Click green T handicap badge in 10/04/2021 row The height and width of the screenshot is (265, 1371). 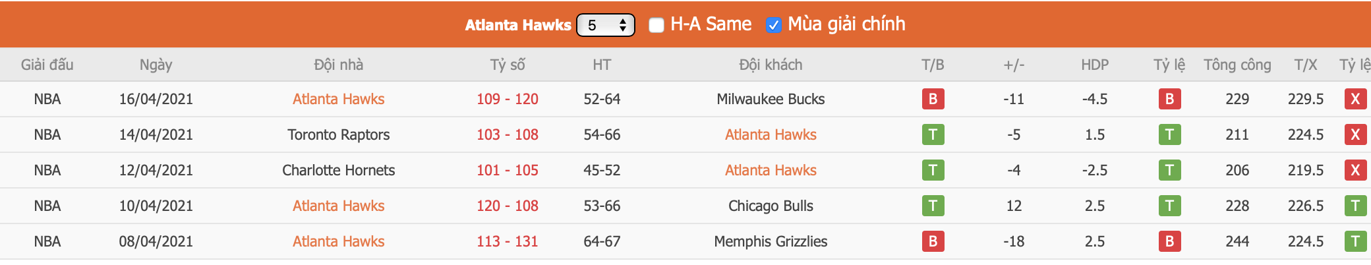click(x=1169, y=206)
